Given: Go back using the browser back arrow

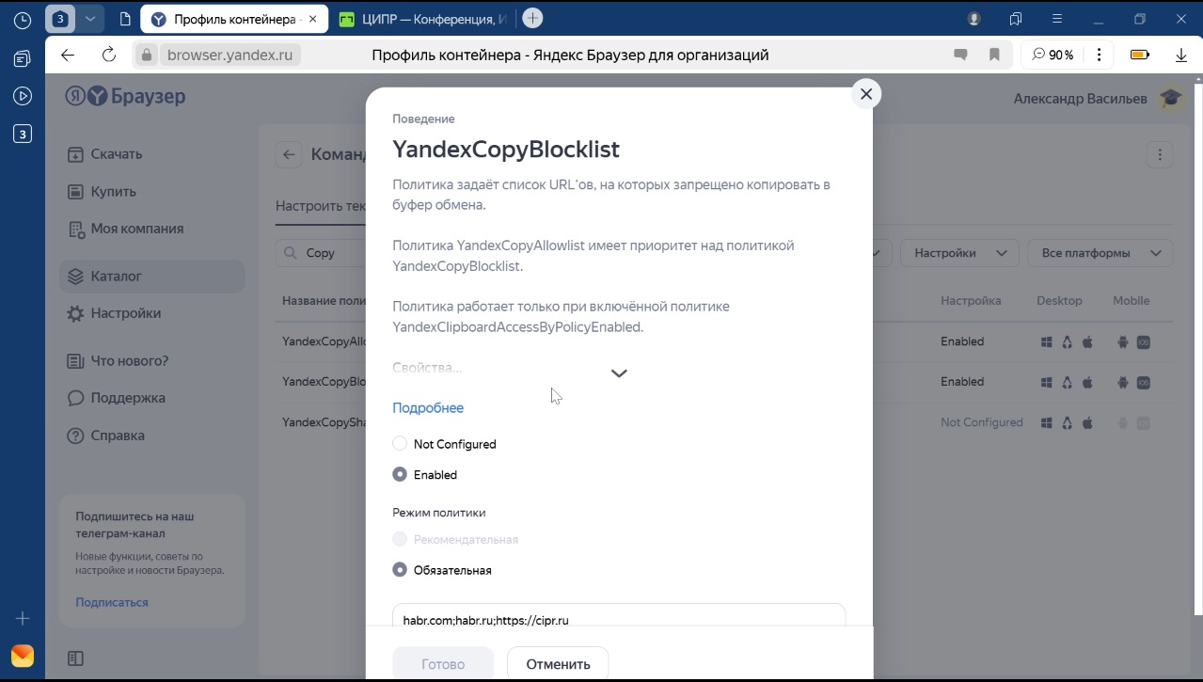Looking at the screenshot, I should pos(68,55).
